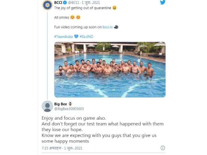
Task: Click the @BigBee30903603 handle
Action: click(x=69, y=109)
